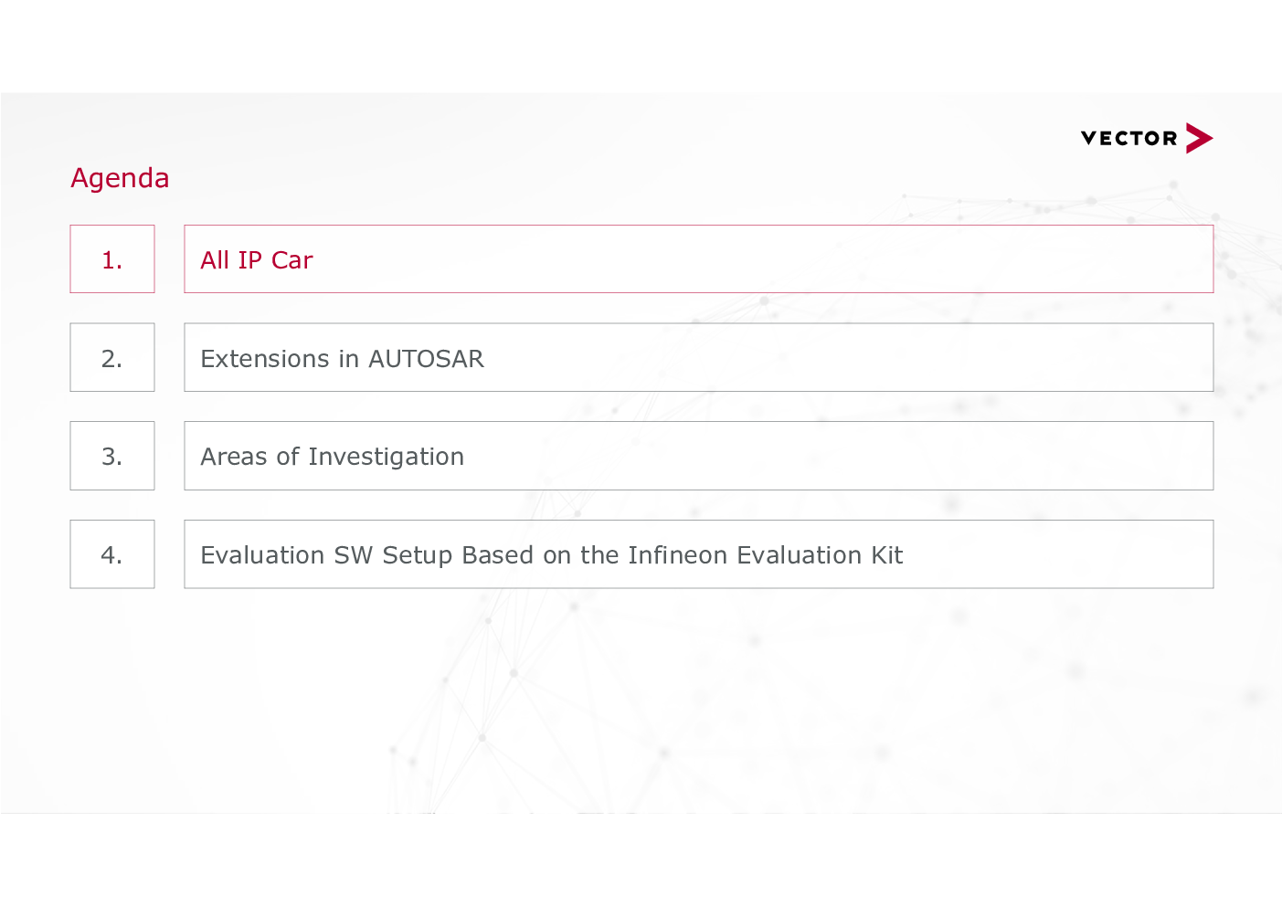Click the number 2. agenda box
Viewport: 1282px width, 906px height.
pyautogui.click(x=112, y=358)
